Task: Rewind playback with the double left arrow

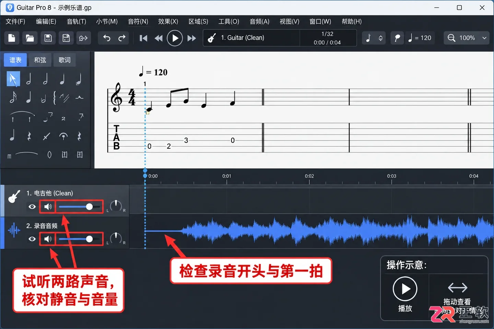Action: tap(158, 38)
